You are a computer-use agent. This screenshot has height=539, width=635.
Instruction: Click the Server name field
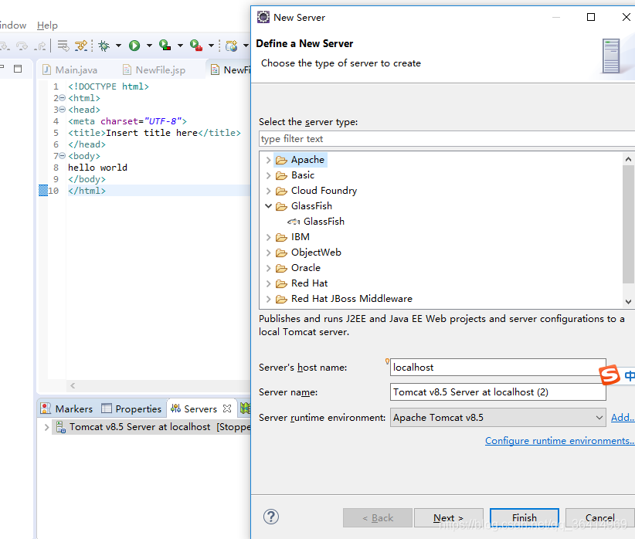coord(497,392)
